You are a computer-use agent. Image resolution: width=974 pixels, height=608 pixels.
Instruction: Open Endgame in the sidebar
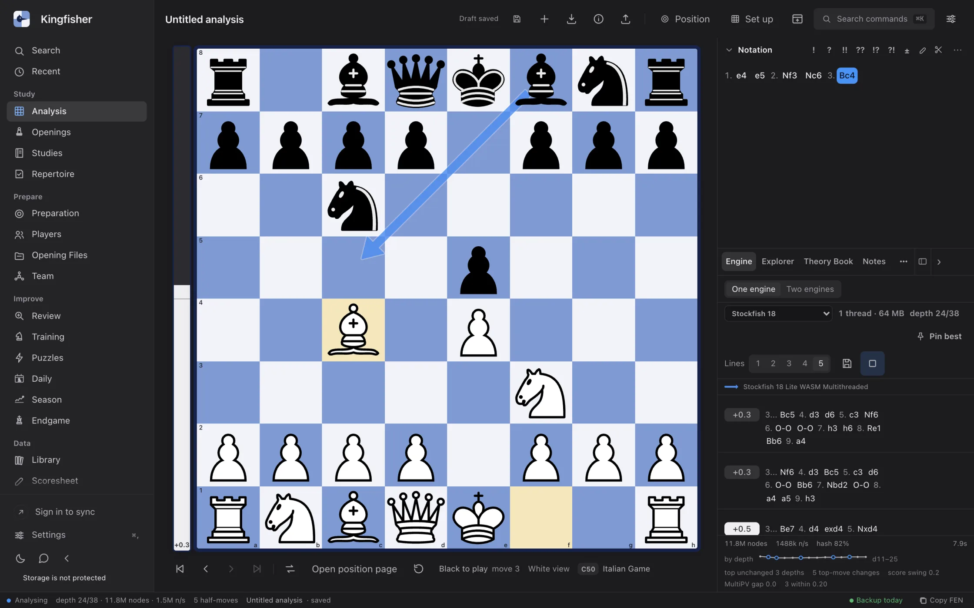tap(77, 420)
